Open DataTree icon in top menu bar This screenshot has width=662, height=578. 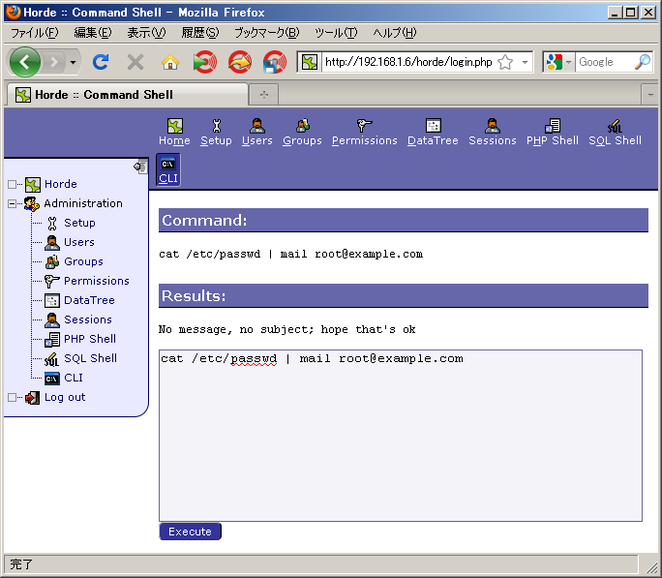[434, 126]
